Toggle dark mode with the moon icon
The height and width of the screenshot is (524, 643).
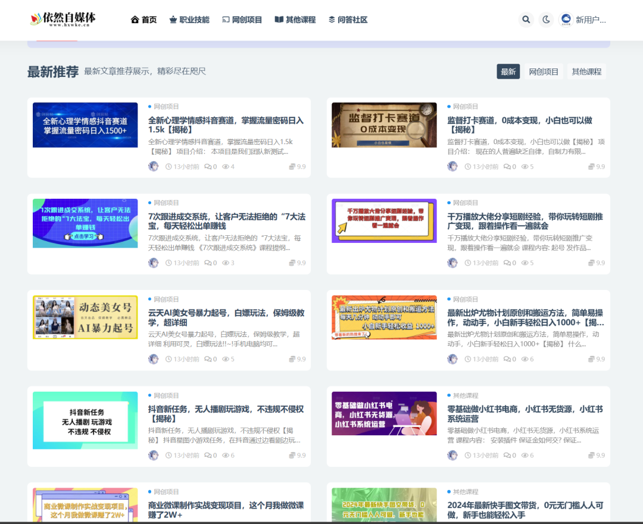tap(546, 19)
